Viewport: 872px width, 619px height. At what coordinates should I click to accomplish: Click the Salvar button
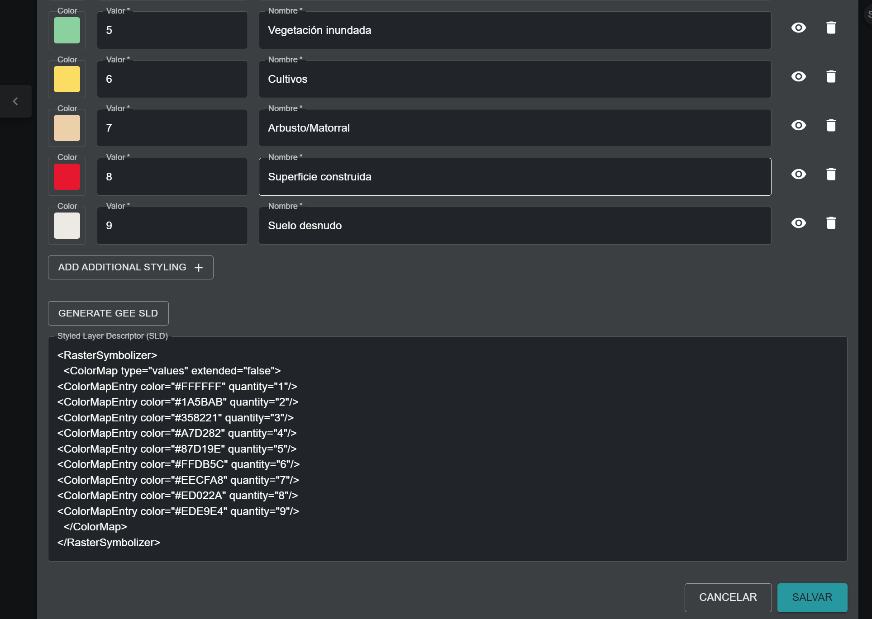812,597
